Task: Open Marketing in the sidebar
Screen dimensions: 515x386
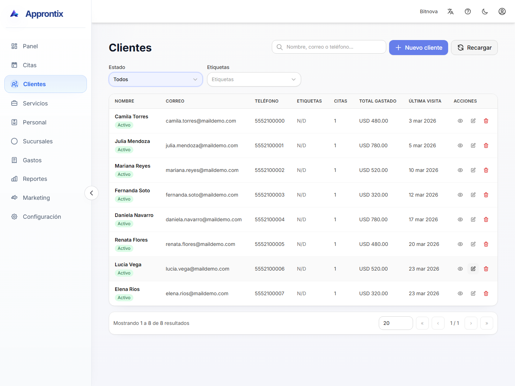Action: pos(45,198)
